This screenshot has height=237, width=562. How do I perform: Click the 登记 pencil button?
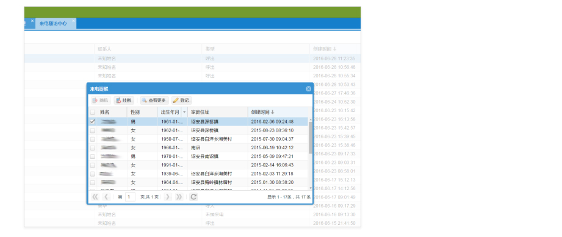[x=181, y=101]
